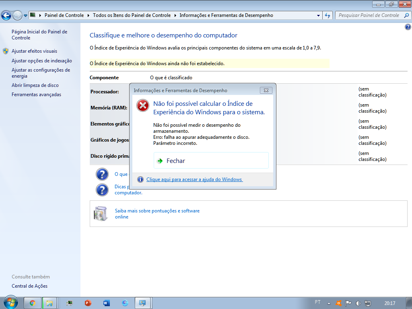
Task: Expand arrow after Painel de Controle breadcrumb
Action: (88, 15)
